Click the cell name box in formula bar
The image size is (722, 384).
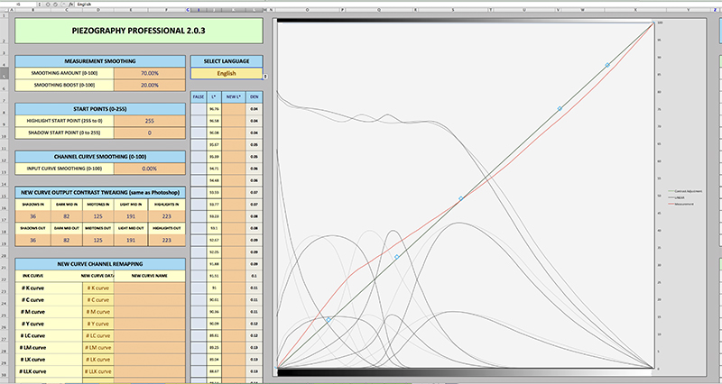point(20,5)
